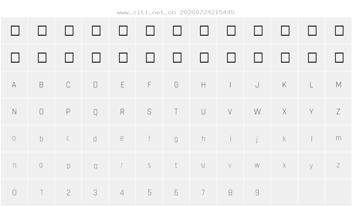Select the lowercase b glyph cell
The image size is (352, 207).
[41, 139]
